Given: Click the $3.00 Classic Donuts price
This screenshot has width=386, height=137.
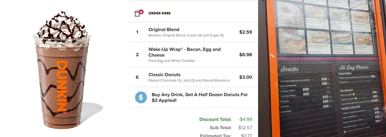Looking at the screenshot, I should (245, 77).
